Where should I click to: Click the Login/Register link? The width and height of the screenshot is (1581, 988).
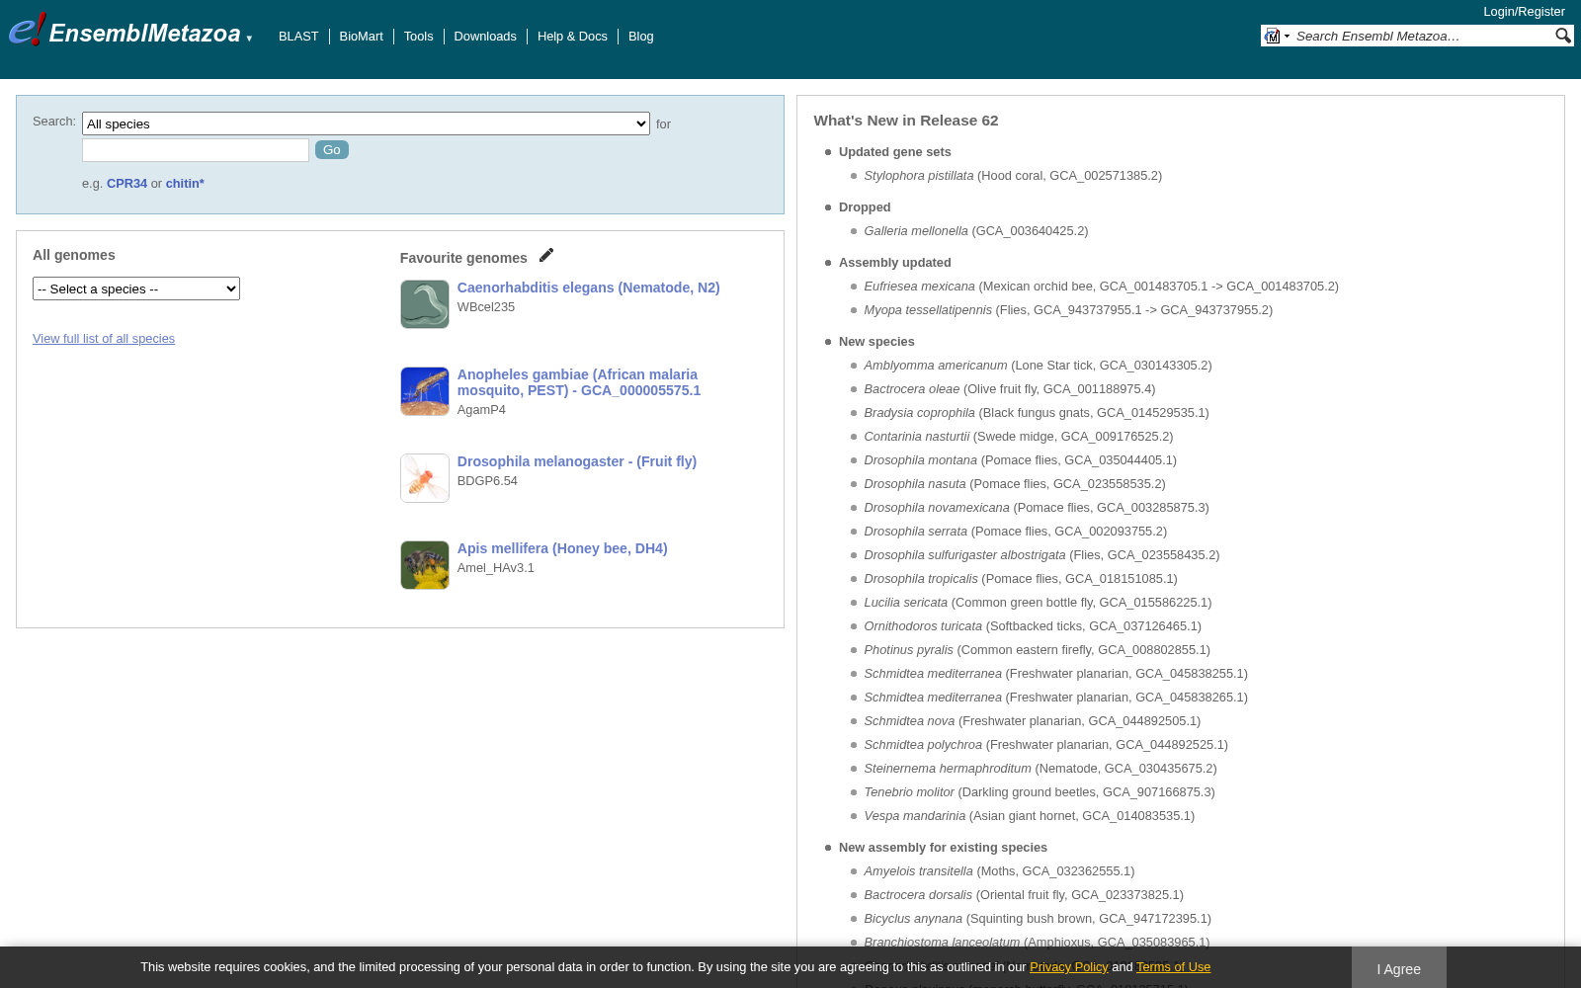[1524, 12]
